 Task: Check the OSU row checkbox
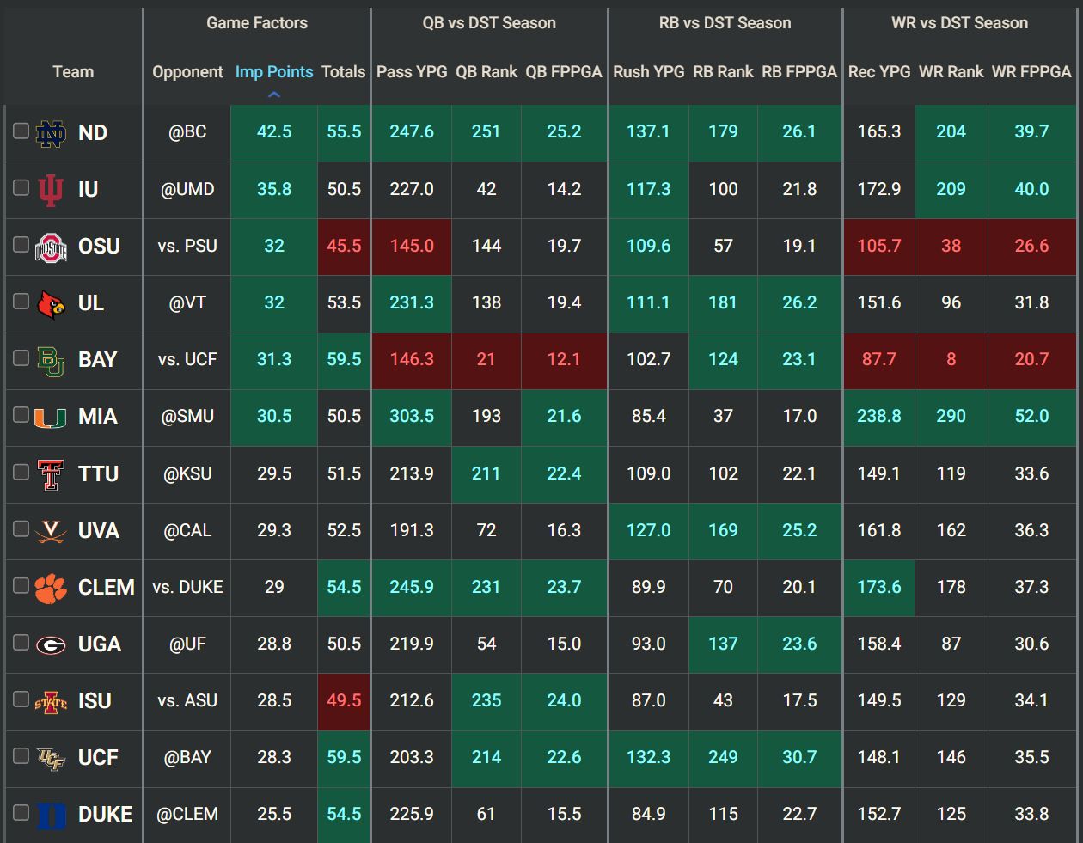(21, 244)
